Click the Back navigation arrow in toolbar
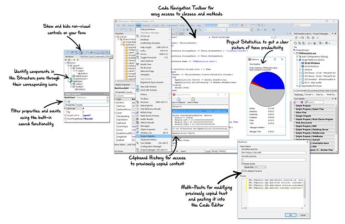Viewport: 345px width, 224px height. [259, 30]
